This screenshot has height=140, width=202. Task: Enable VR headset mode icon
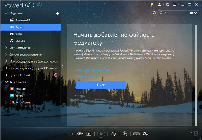click(136, 134)
